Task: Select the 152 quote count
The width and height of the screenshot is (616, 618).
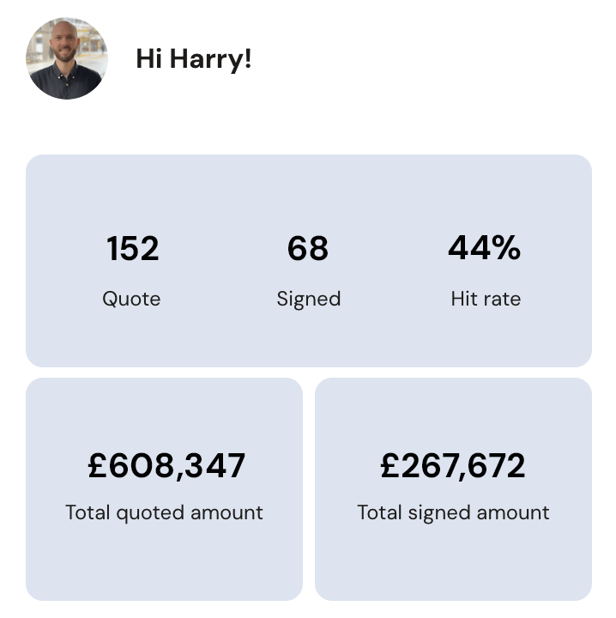Action: click(132, 249)
